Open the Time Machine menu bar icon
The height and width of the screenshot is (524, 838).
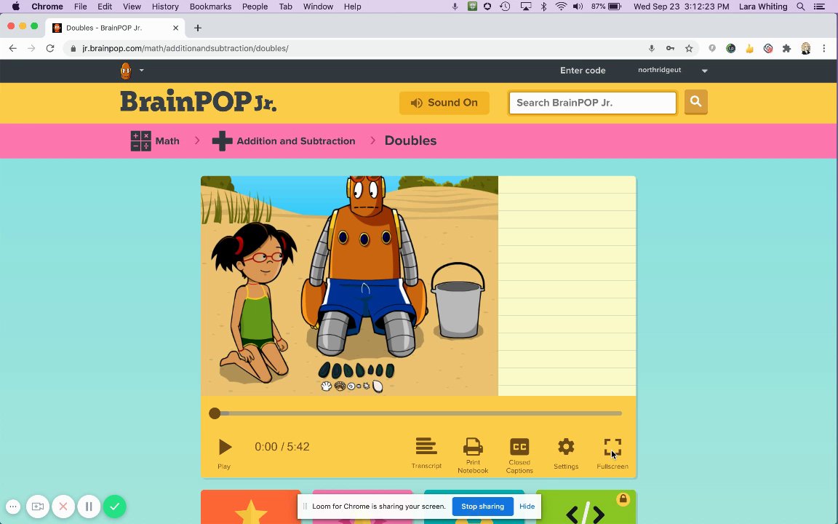[x=505, y=7]
